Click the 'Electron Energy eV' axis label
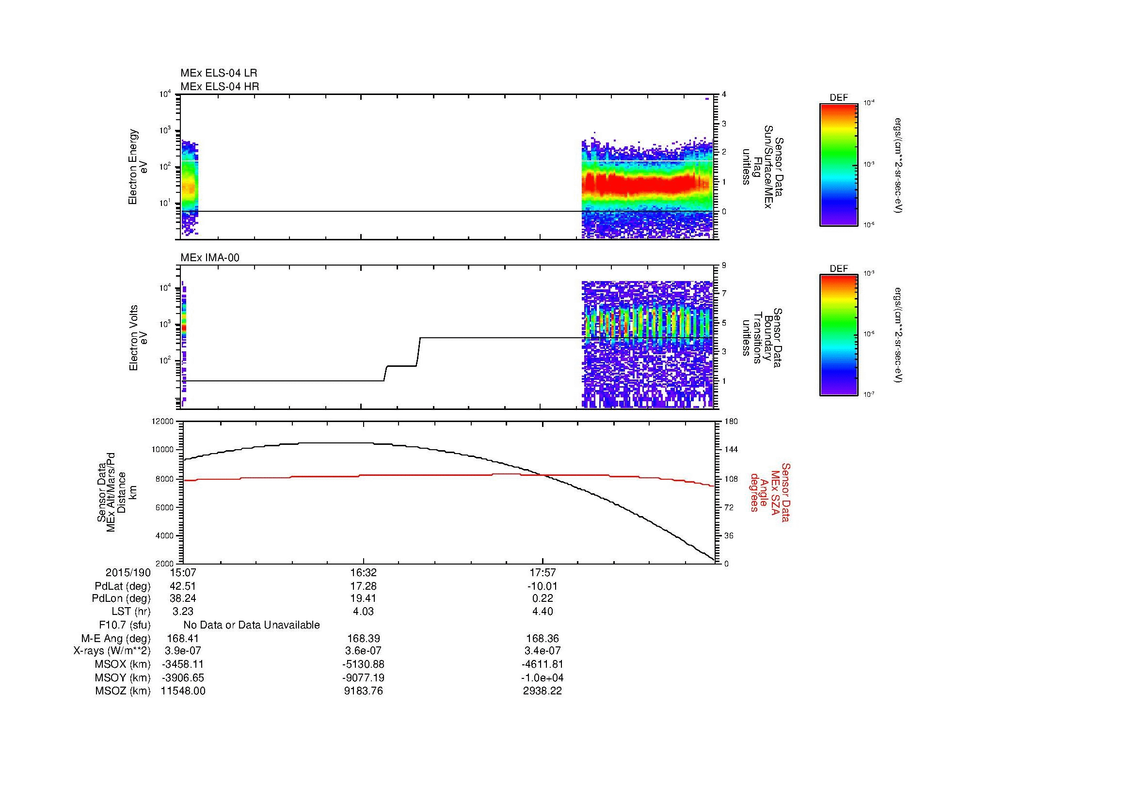The width and height of the screenshot is (1134, 801). click(x=138, y=167)
